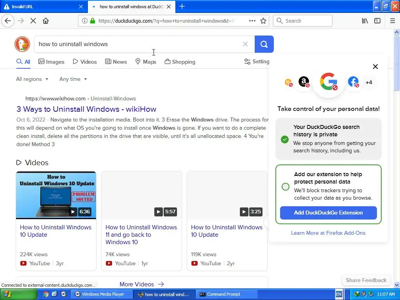
Task: Go back using Firefox back arrow
Action: (8, 21)
